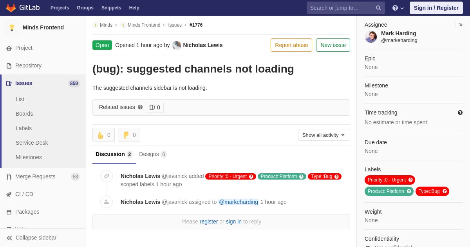470x247 pixels.
Task: Switch to the Designs tab
Action: (153, 154)
